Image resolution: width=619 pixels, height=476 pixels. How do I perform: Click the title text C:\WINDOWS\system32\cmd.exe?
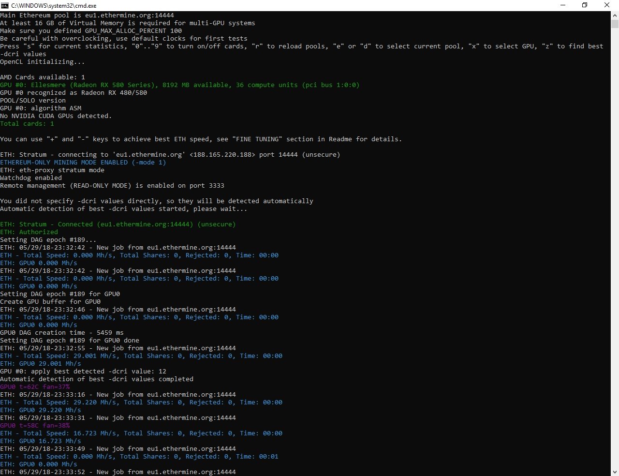[x=54, y=6]
